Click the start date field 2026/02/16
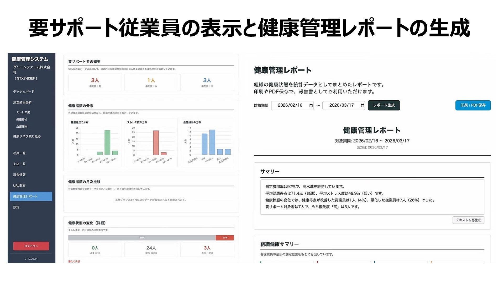504x283 pixels. [x=290, y=105]
